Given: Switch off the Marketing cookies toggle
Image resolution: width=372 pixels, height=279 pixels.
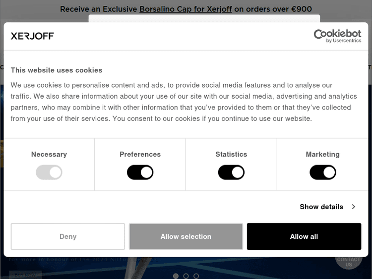Looking at the screenshot, I should (x=323, y=172).
